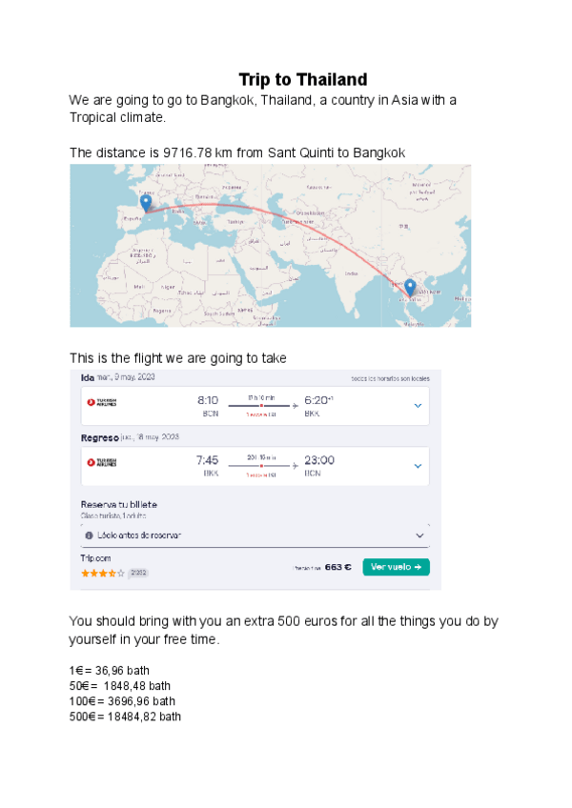Click the 8:10 BCN departure time
The image size is (572, 808).
(208, 401)
